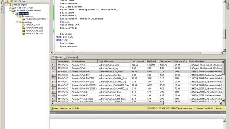Click the AdventureWorksDW_Data cell in row 3
230x129 pixels.
[114, 72]
